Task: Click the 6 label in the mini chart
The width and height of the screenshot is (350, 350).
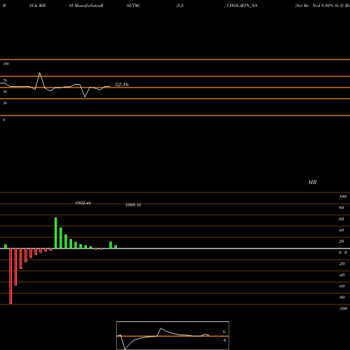Action: [224, 332]
